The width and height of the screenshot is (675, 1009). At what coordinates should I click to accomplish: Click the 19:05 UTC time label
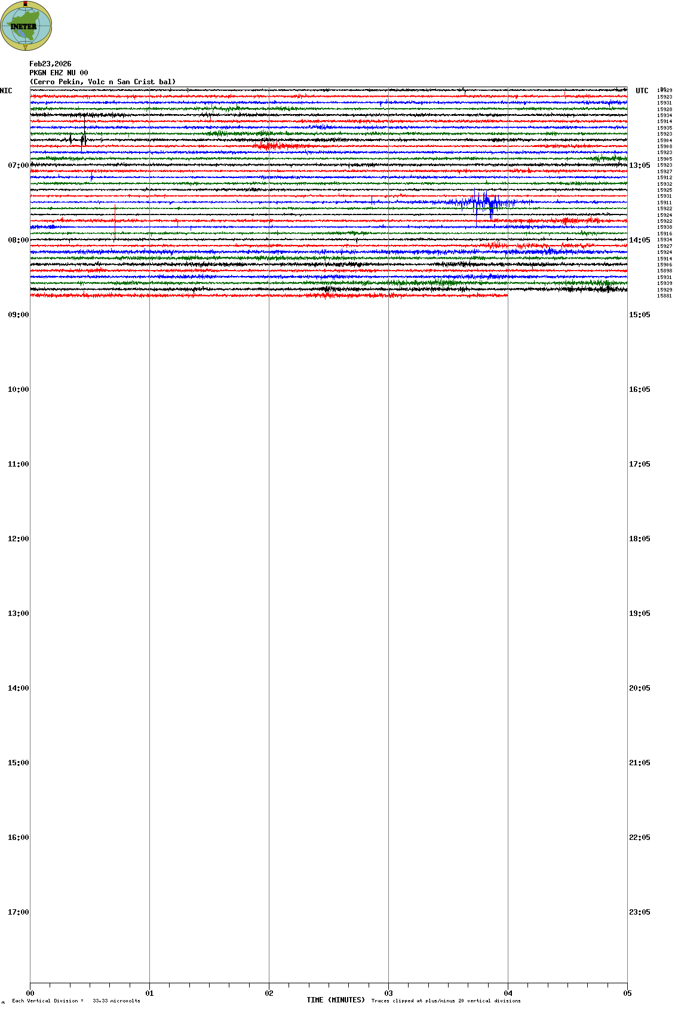click(639, 614)
